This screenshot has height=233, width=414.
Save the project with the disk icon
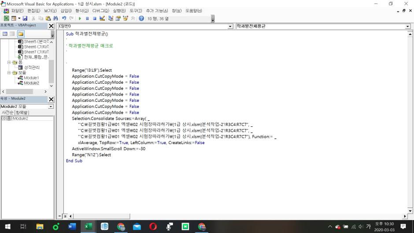click(x=25, y=18)
